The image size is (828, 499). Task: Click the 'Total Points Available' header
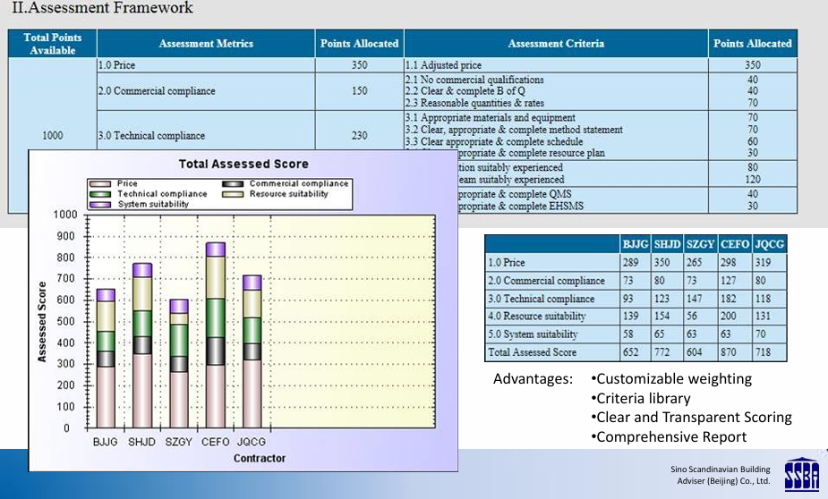click(52, 43)
